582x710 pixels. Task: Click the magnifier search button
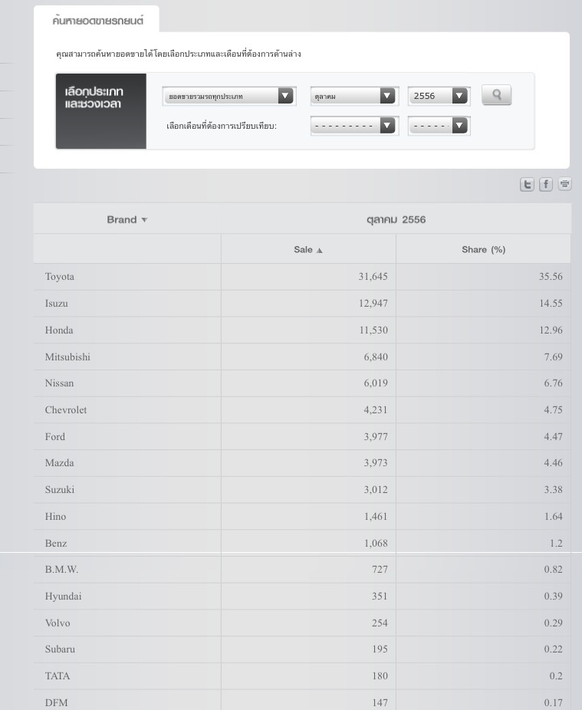pos(496,95)
